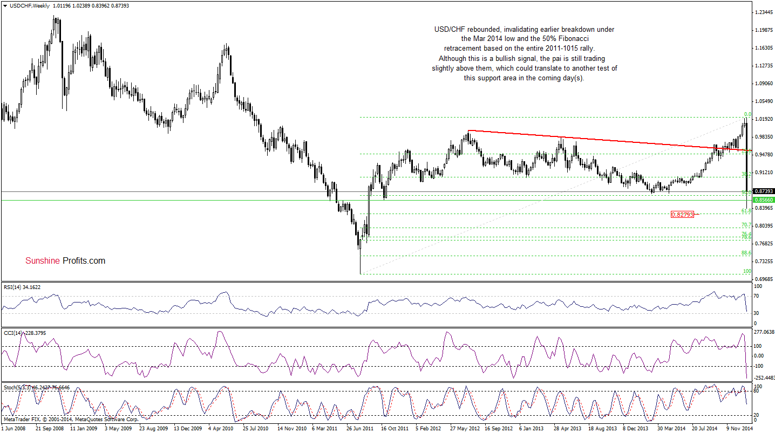775x433 pixels.
Task: Click the 11 Jan 2009 date label
Action: point(84,429)
